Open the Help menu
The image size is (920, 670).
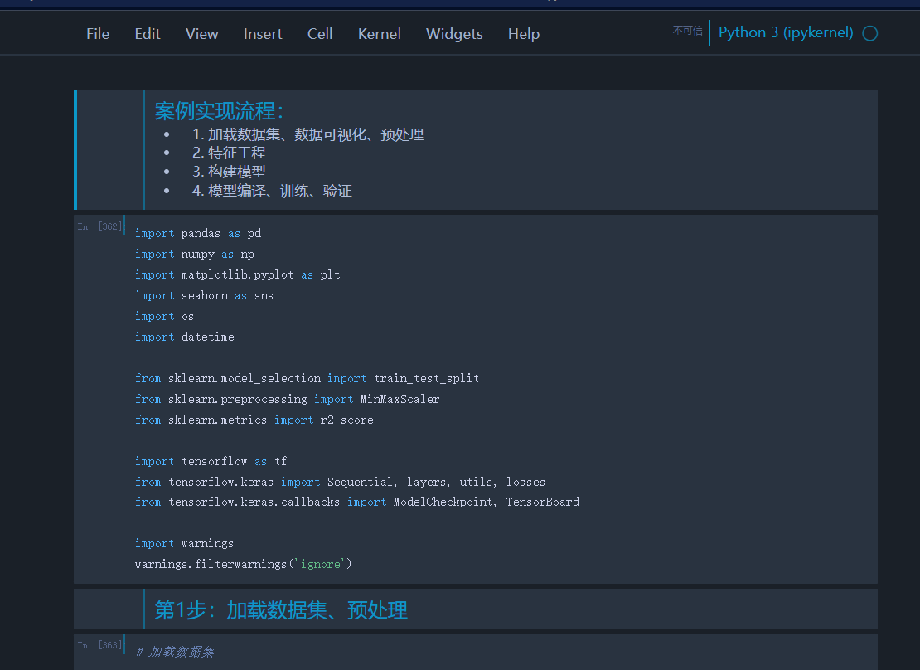(523, 34)
